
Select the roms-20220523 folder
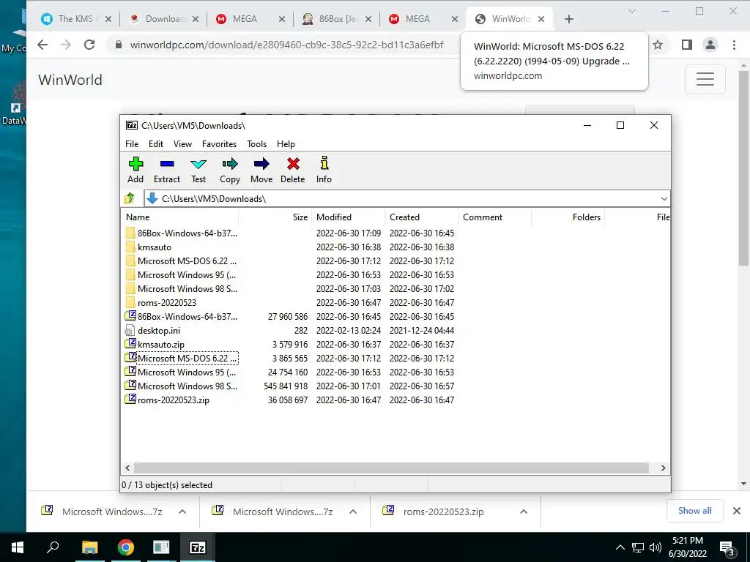pyautogui.click(x=166, y=302)
